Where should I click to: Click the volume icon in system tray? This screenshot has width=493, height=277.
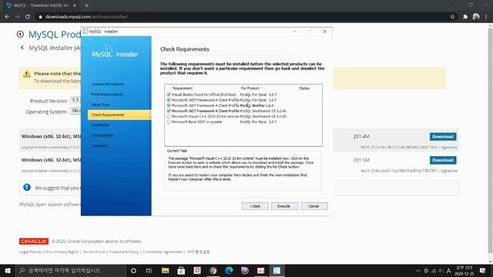coord(441,270)
